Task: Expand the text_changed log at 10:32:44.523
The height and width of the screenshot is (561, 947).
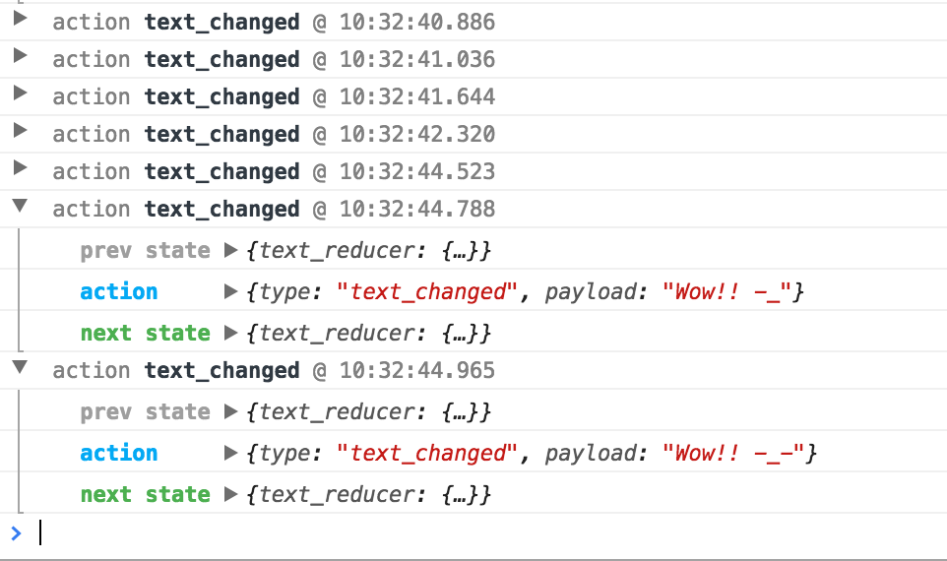Action: coord(20,168)
